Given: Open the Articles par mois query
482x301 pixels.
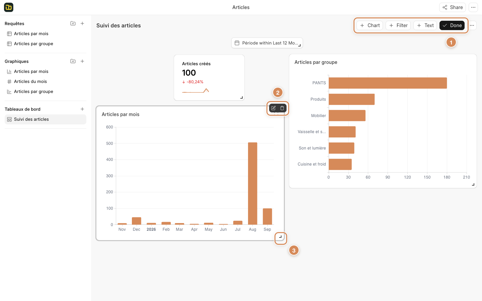Looking at the screenshot, I should click(46, 34).
